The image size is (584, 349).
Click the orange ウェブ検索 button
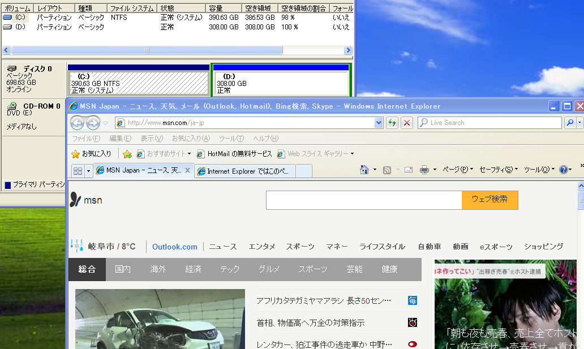[489, 200]
